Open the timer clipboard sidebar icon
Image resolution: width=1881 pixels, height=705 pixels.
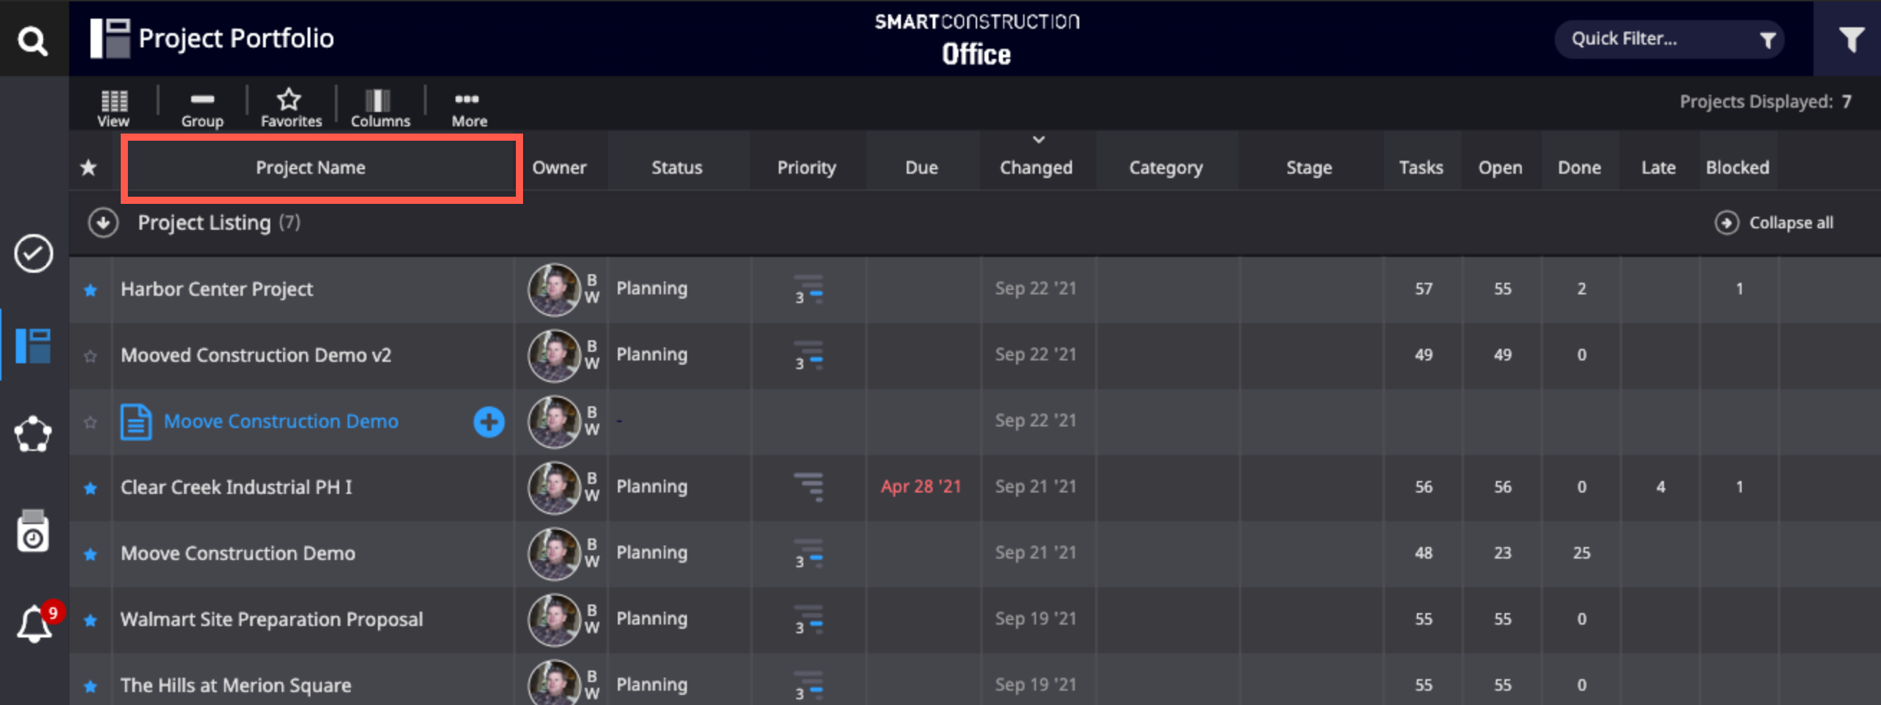pyautogui.click(x=33, y=530)
